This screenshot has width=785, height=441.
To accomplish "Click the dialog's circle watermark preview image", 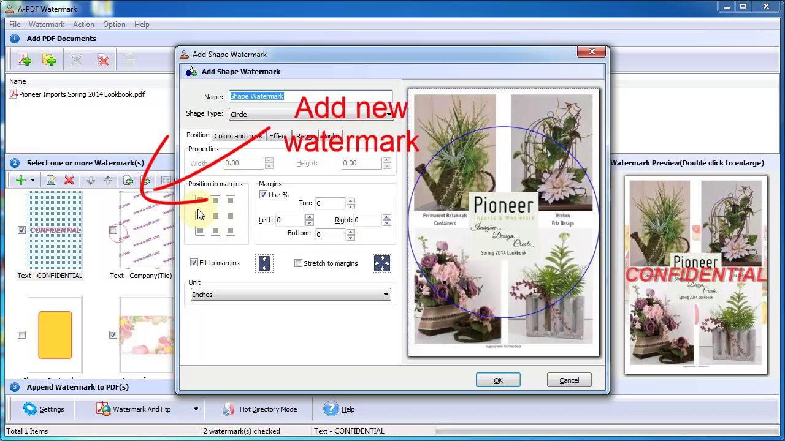I will point(504,222).
